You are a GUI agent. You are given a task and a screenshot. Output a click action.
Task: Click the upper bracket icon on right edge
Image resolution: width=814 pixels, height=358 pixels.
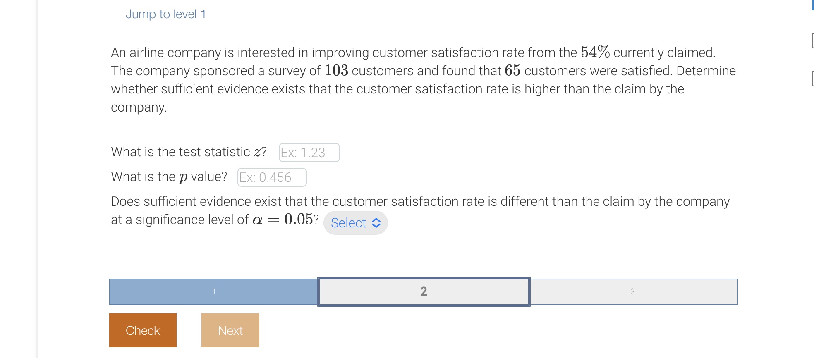[x=812, y=40]
